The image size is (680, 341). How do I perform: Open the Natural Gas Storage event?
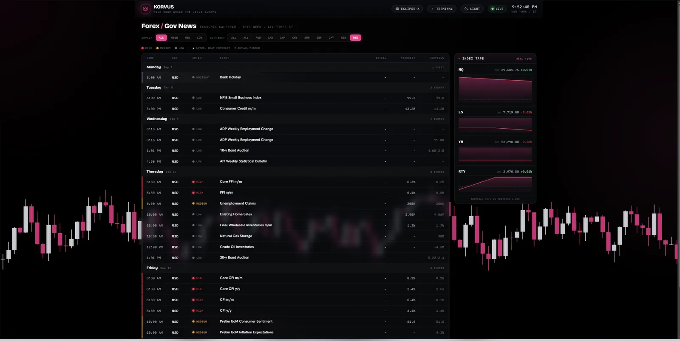[x=295, y=236]
